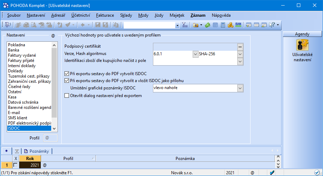Switch to the Poznámky tab
The height and width of the screenshot is (176, 323).
tap(37, 151)
